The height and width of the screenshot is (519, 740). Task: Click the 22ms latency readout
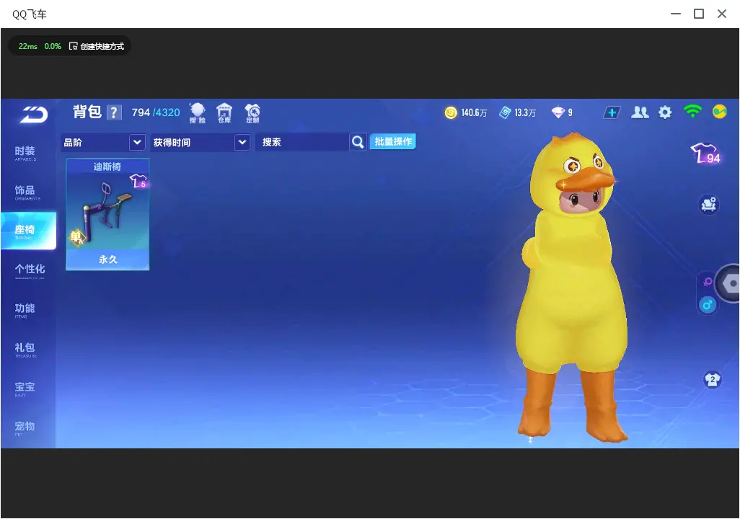pyautogui.click(x=28, y=46)
